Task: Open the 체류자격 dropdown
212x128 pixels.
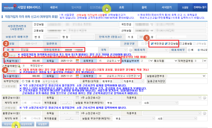Action: pyautogui.click(x=158, y=50)
